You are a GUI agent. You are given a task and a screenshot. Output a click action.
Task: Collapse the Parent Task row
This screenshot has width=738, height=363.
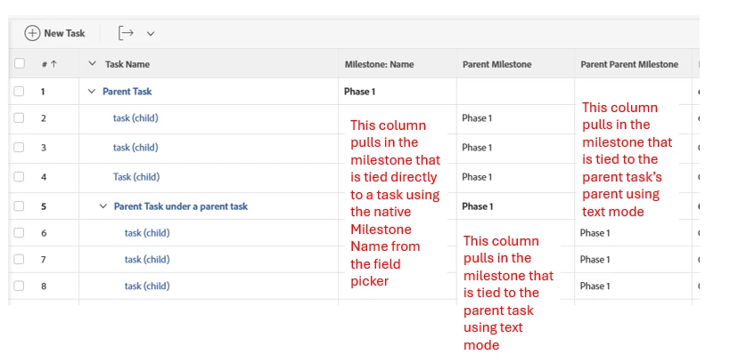(91, 91)
